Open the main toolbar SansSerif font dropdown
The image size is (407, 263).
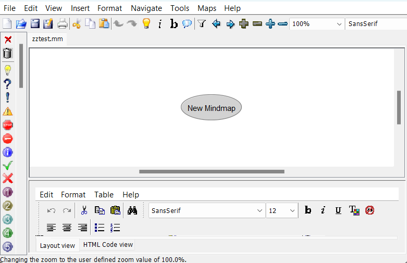[376, 24]
